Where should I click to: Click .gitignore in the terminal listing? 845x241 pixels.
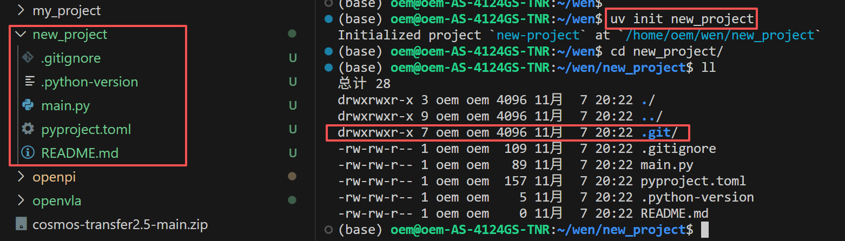coord(678,149)
